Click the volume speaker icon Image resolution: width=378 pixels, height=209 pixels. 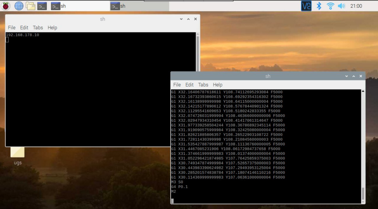(341, 6)
